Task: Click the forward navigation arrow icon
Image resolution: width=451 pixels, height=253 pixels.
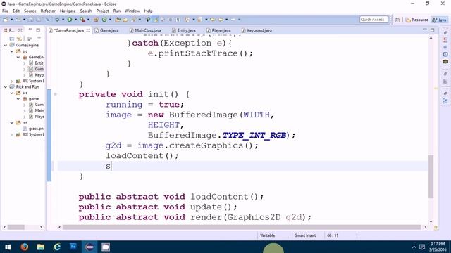Action: click(x=233, y=20)
